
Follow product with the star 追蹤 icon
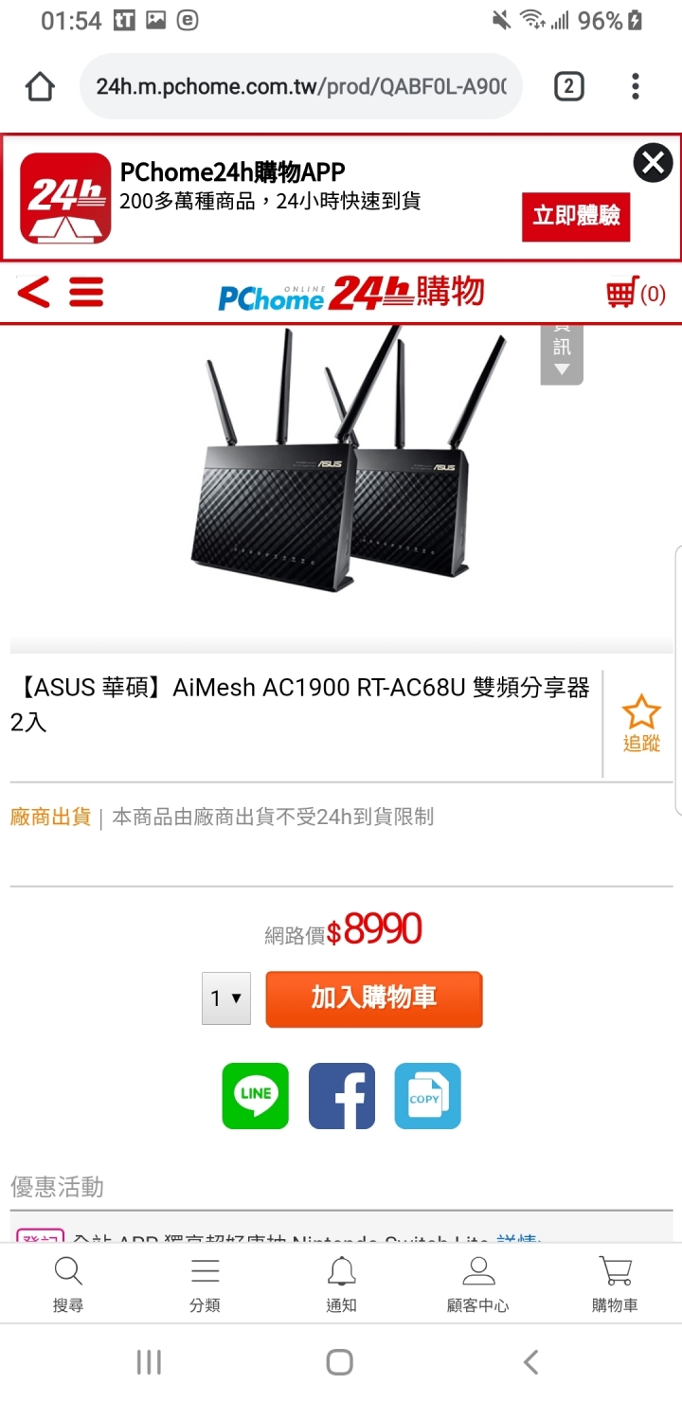[x=641, y=724]
